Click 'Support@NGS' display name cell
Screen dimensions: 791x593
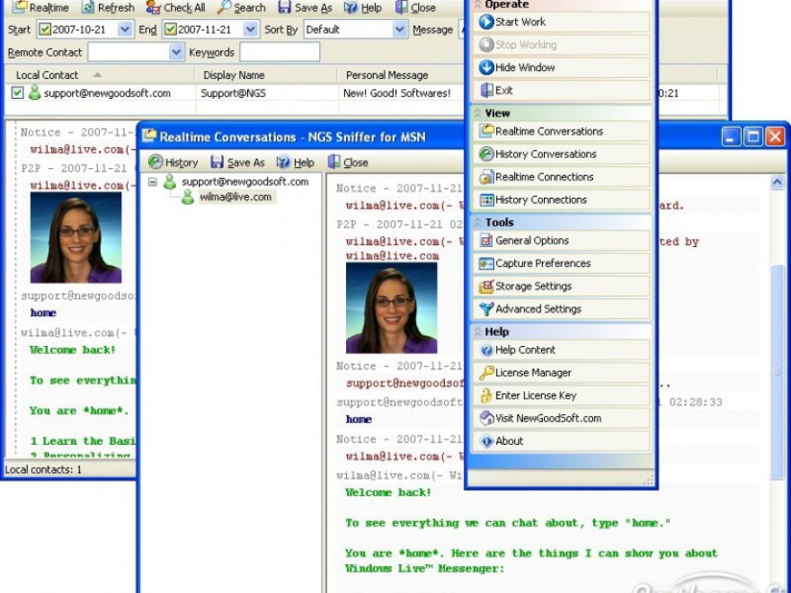(233, 93)
